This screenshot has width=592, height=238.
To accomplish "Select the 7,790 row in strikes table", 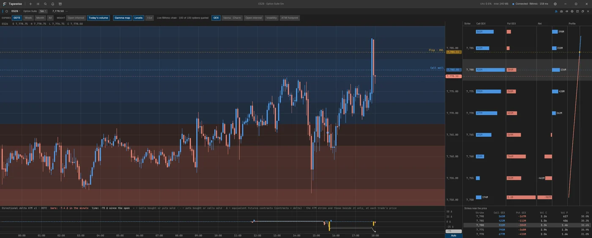I will (x=527, y=216).
